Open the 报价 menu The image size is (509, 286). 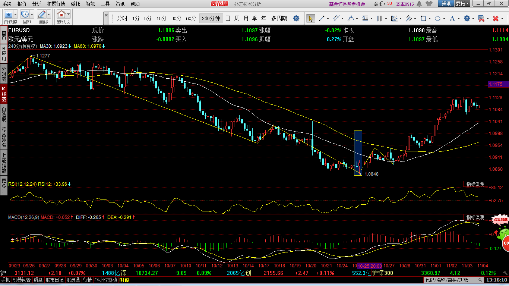click(22, 4)
